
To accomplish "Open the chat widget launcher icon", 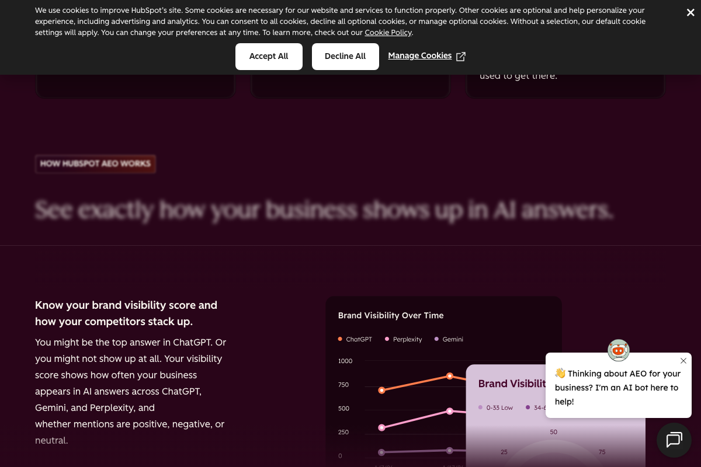I will tap(674, 440).
